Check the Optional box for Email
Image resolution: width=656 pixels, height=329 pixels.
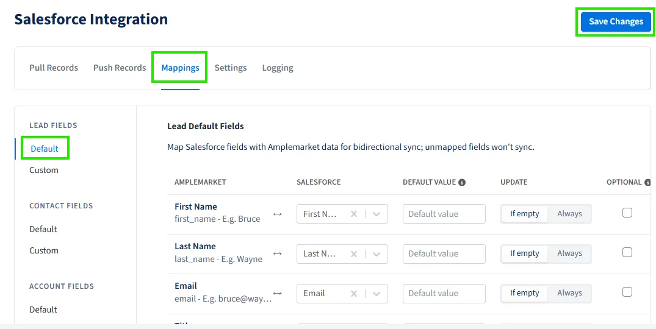coord(627,292)
